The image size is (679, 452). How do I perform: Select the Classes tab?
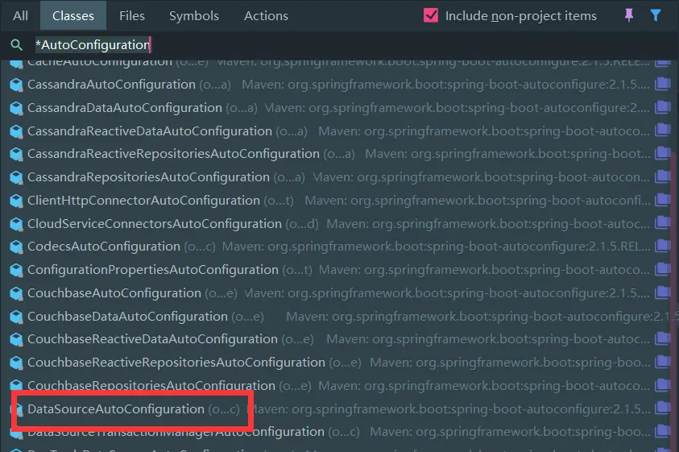coord(73,15)
